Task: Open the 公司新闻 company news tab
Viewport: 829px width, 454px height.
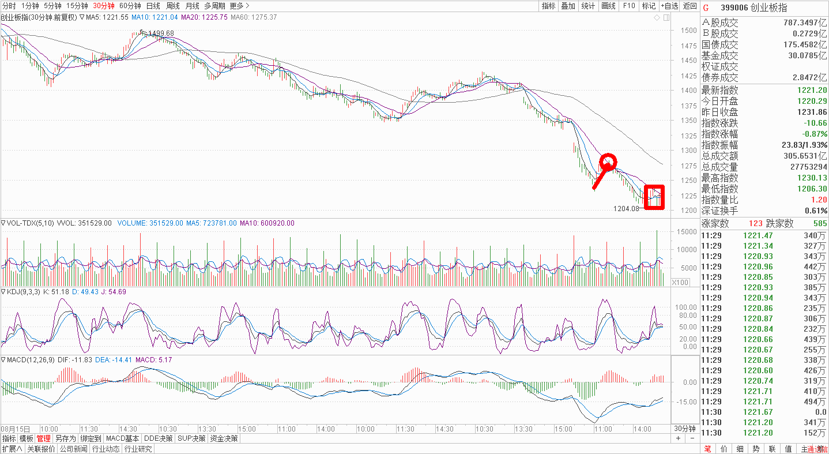Action: [73, 449]
